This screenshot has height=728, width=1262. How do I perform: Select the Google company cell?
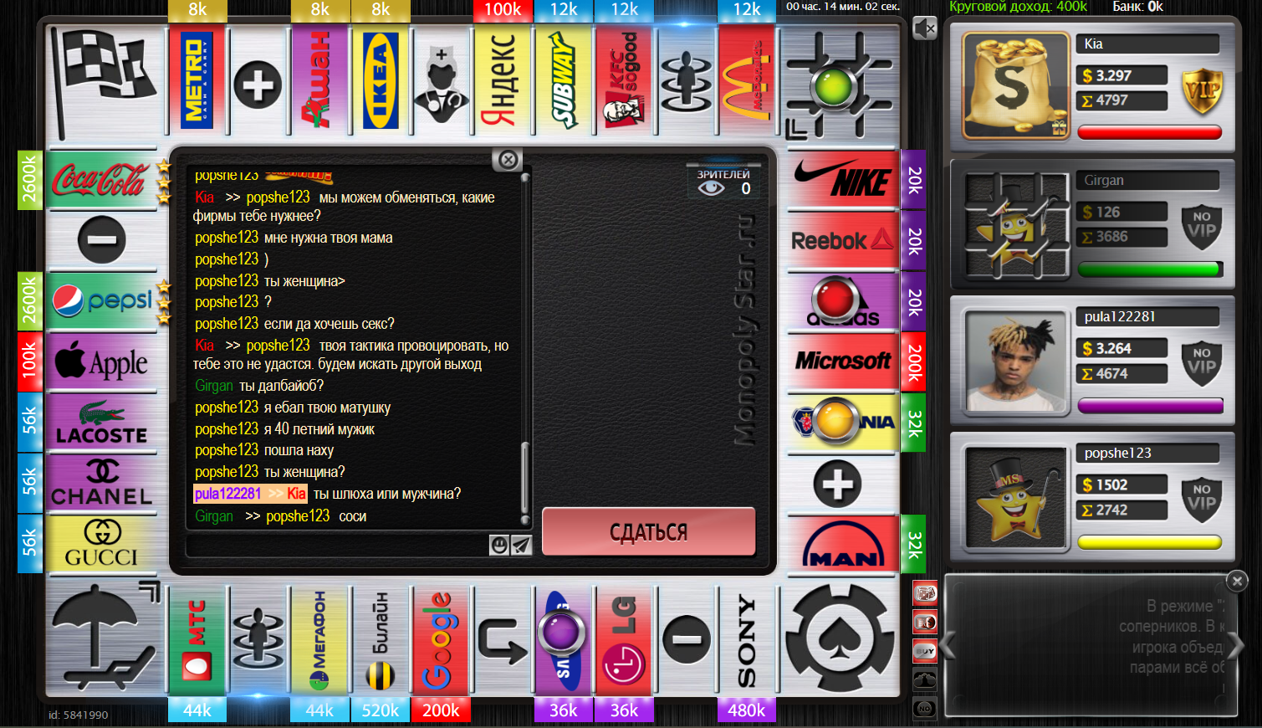pyautogui.click(x=441, y=641)
